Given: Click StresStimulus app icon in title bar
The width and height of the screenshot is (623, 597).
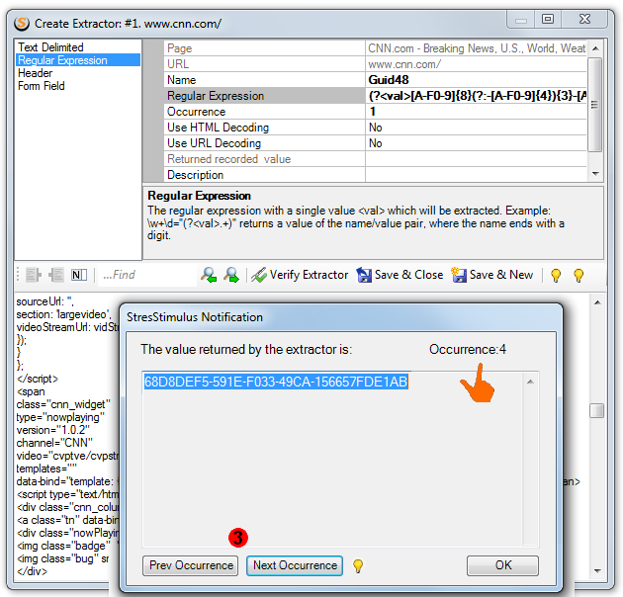Looking at the screenshot, I should click(22, 24).
